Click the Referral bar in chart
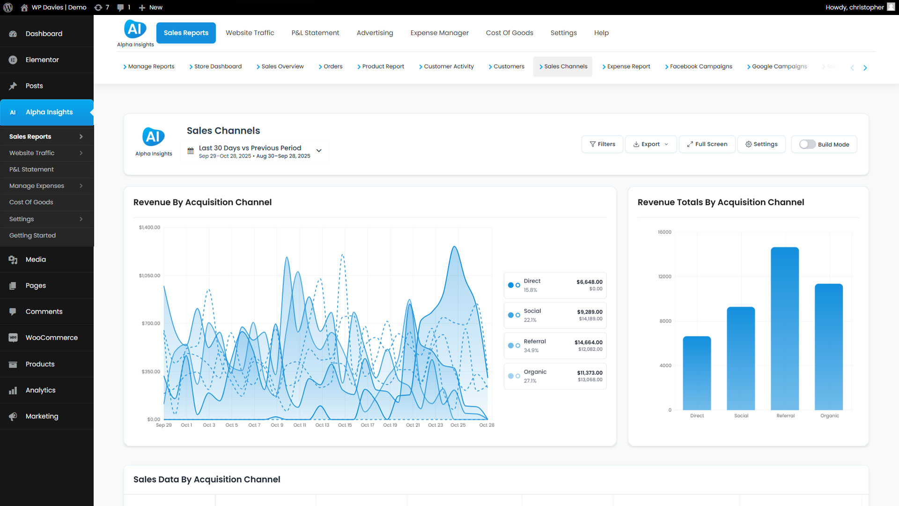This screenshot has height=506, width=899. [x=785, y=328]
